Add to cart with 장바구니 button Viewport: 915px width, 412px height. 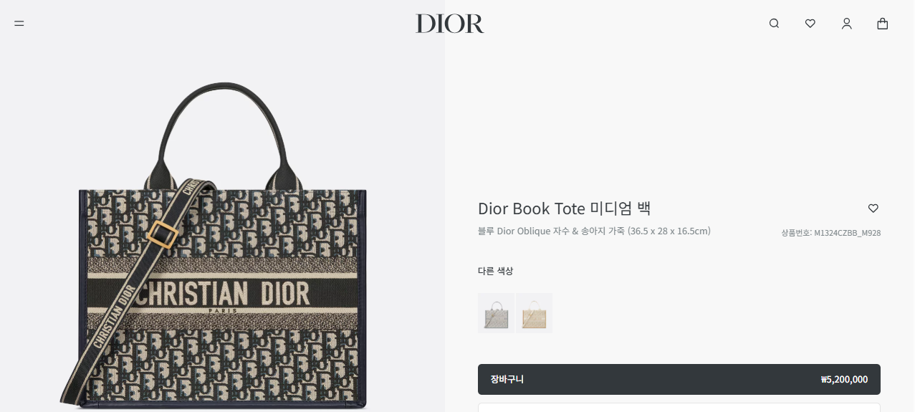pyautogui.click(x=679, y=380)
